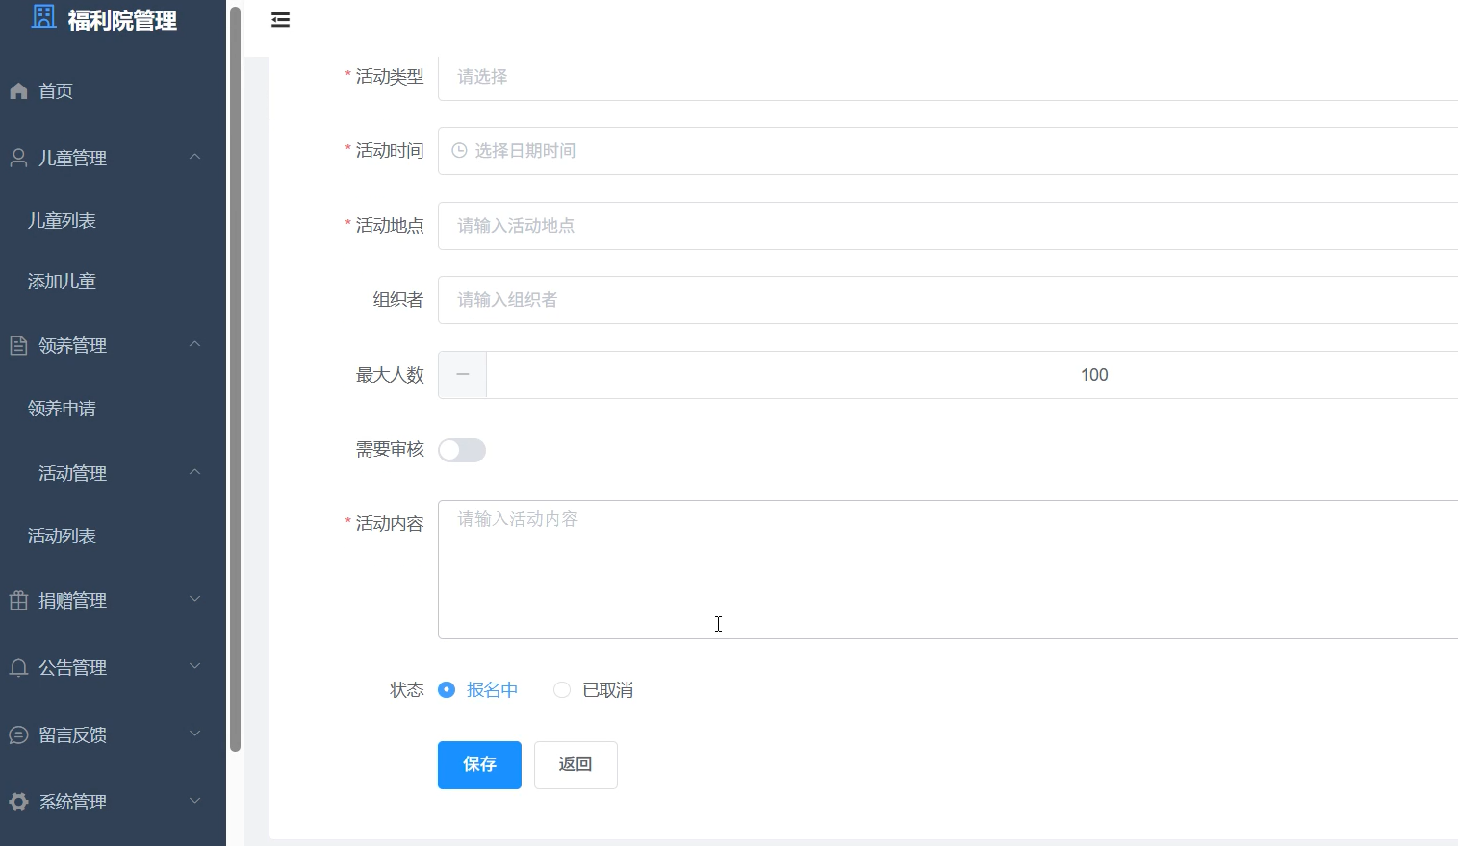1458x846 pixels.
Task: Click the 福利院管理 title text
Action: pos(122,20)
